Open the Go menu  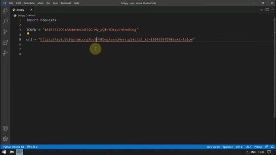48,3
